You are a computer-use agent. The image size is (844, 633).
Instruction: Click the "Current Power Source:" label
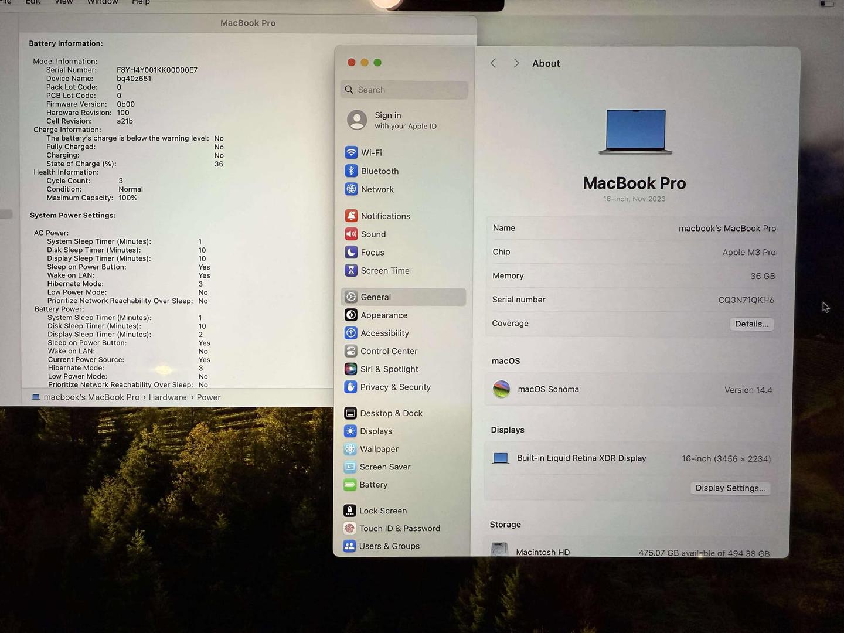click(86, 360)
